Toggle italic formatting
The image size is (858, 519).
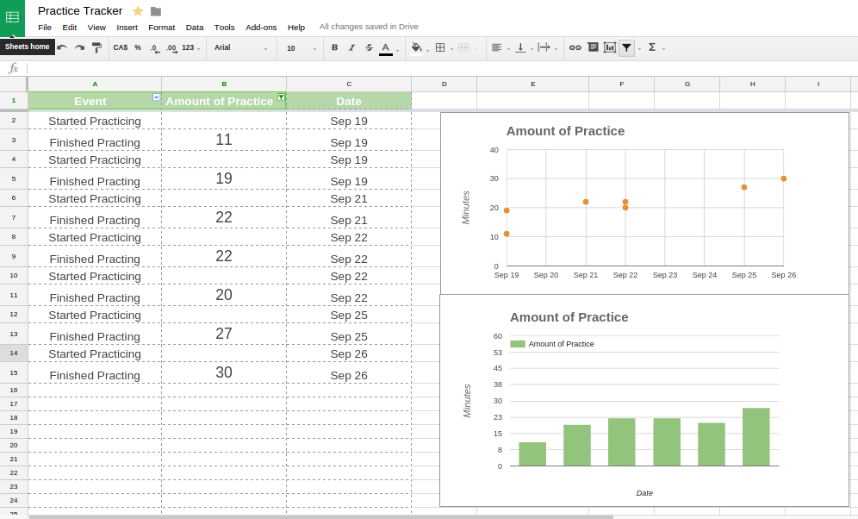(351, 47)
